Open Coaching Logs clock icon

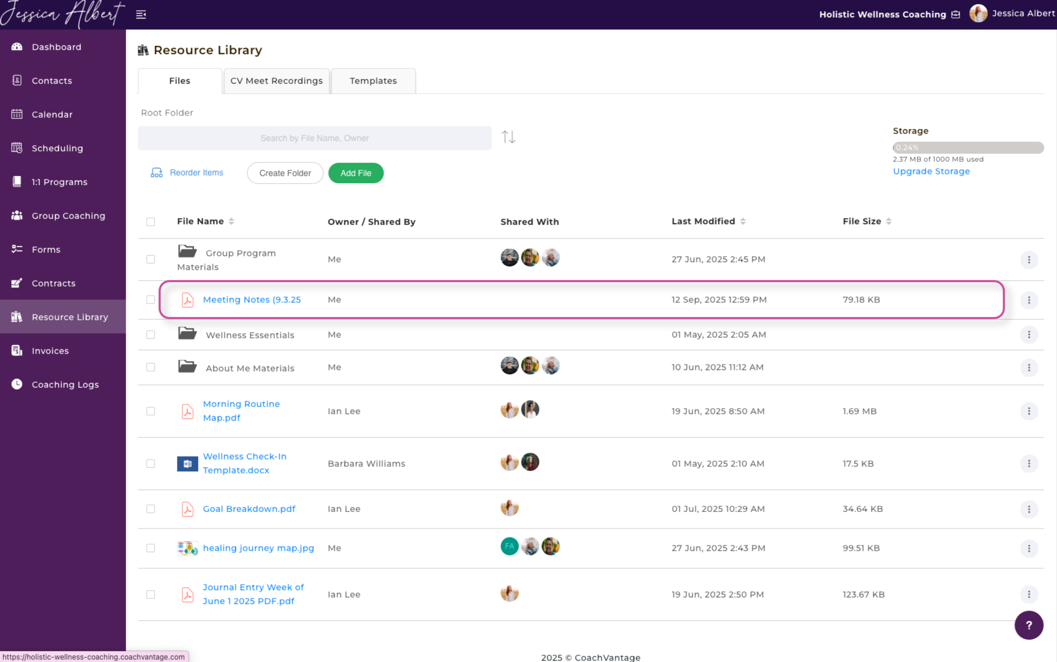(x=17, y=384)
